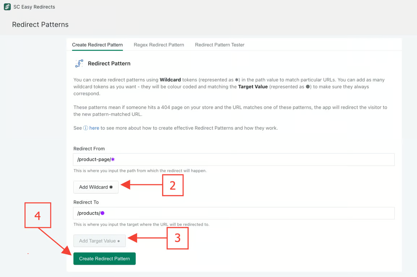Image resolution: width=417 pixels, height=277 pixels.
Task: Click the 'SC Easy Redirects' app title text
Action: (34, 7)
